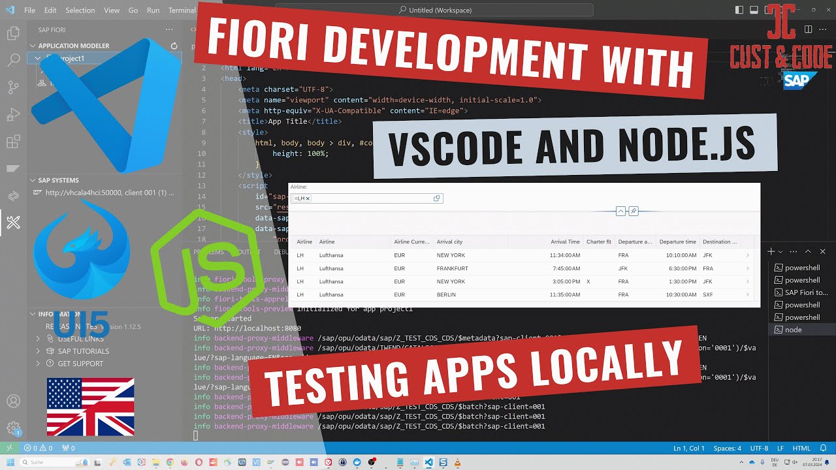Open the Search view in activity bar
Viewport: 836px width, 470px height.
pos(13,60)
